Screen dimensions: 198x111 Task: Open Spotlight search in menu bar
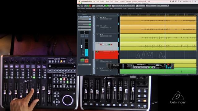192,1
